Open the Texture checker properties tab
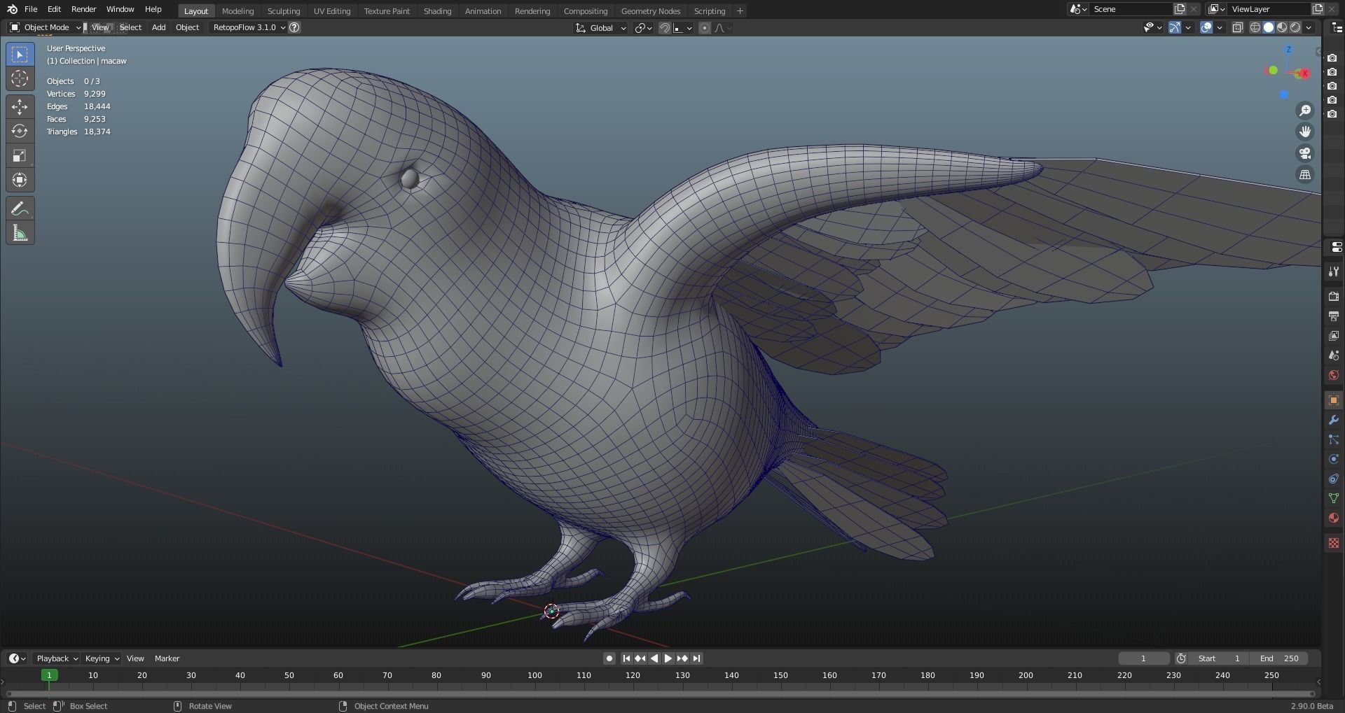Image resolution: width=1345 pixels, height=713 pixels. click(x=1334, y=543)
